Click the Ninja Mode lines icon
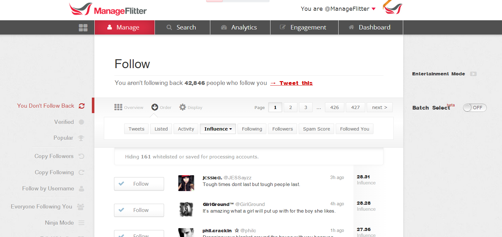This screenshot has width=502, height=237. [81, 223]
